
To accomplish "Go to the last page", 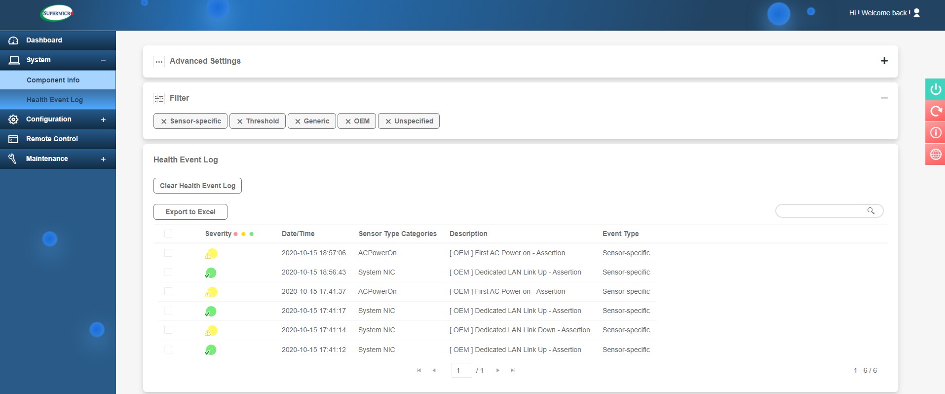I will coord(513,370).
